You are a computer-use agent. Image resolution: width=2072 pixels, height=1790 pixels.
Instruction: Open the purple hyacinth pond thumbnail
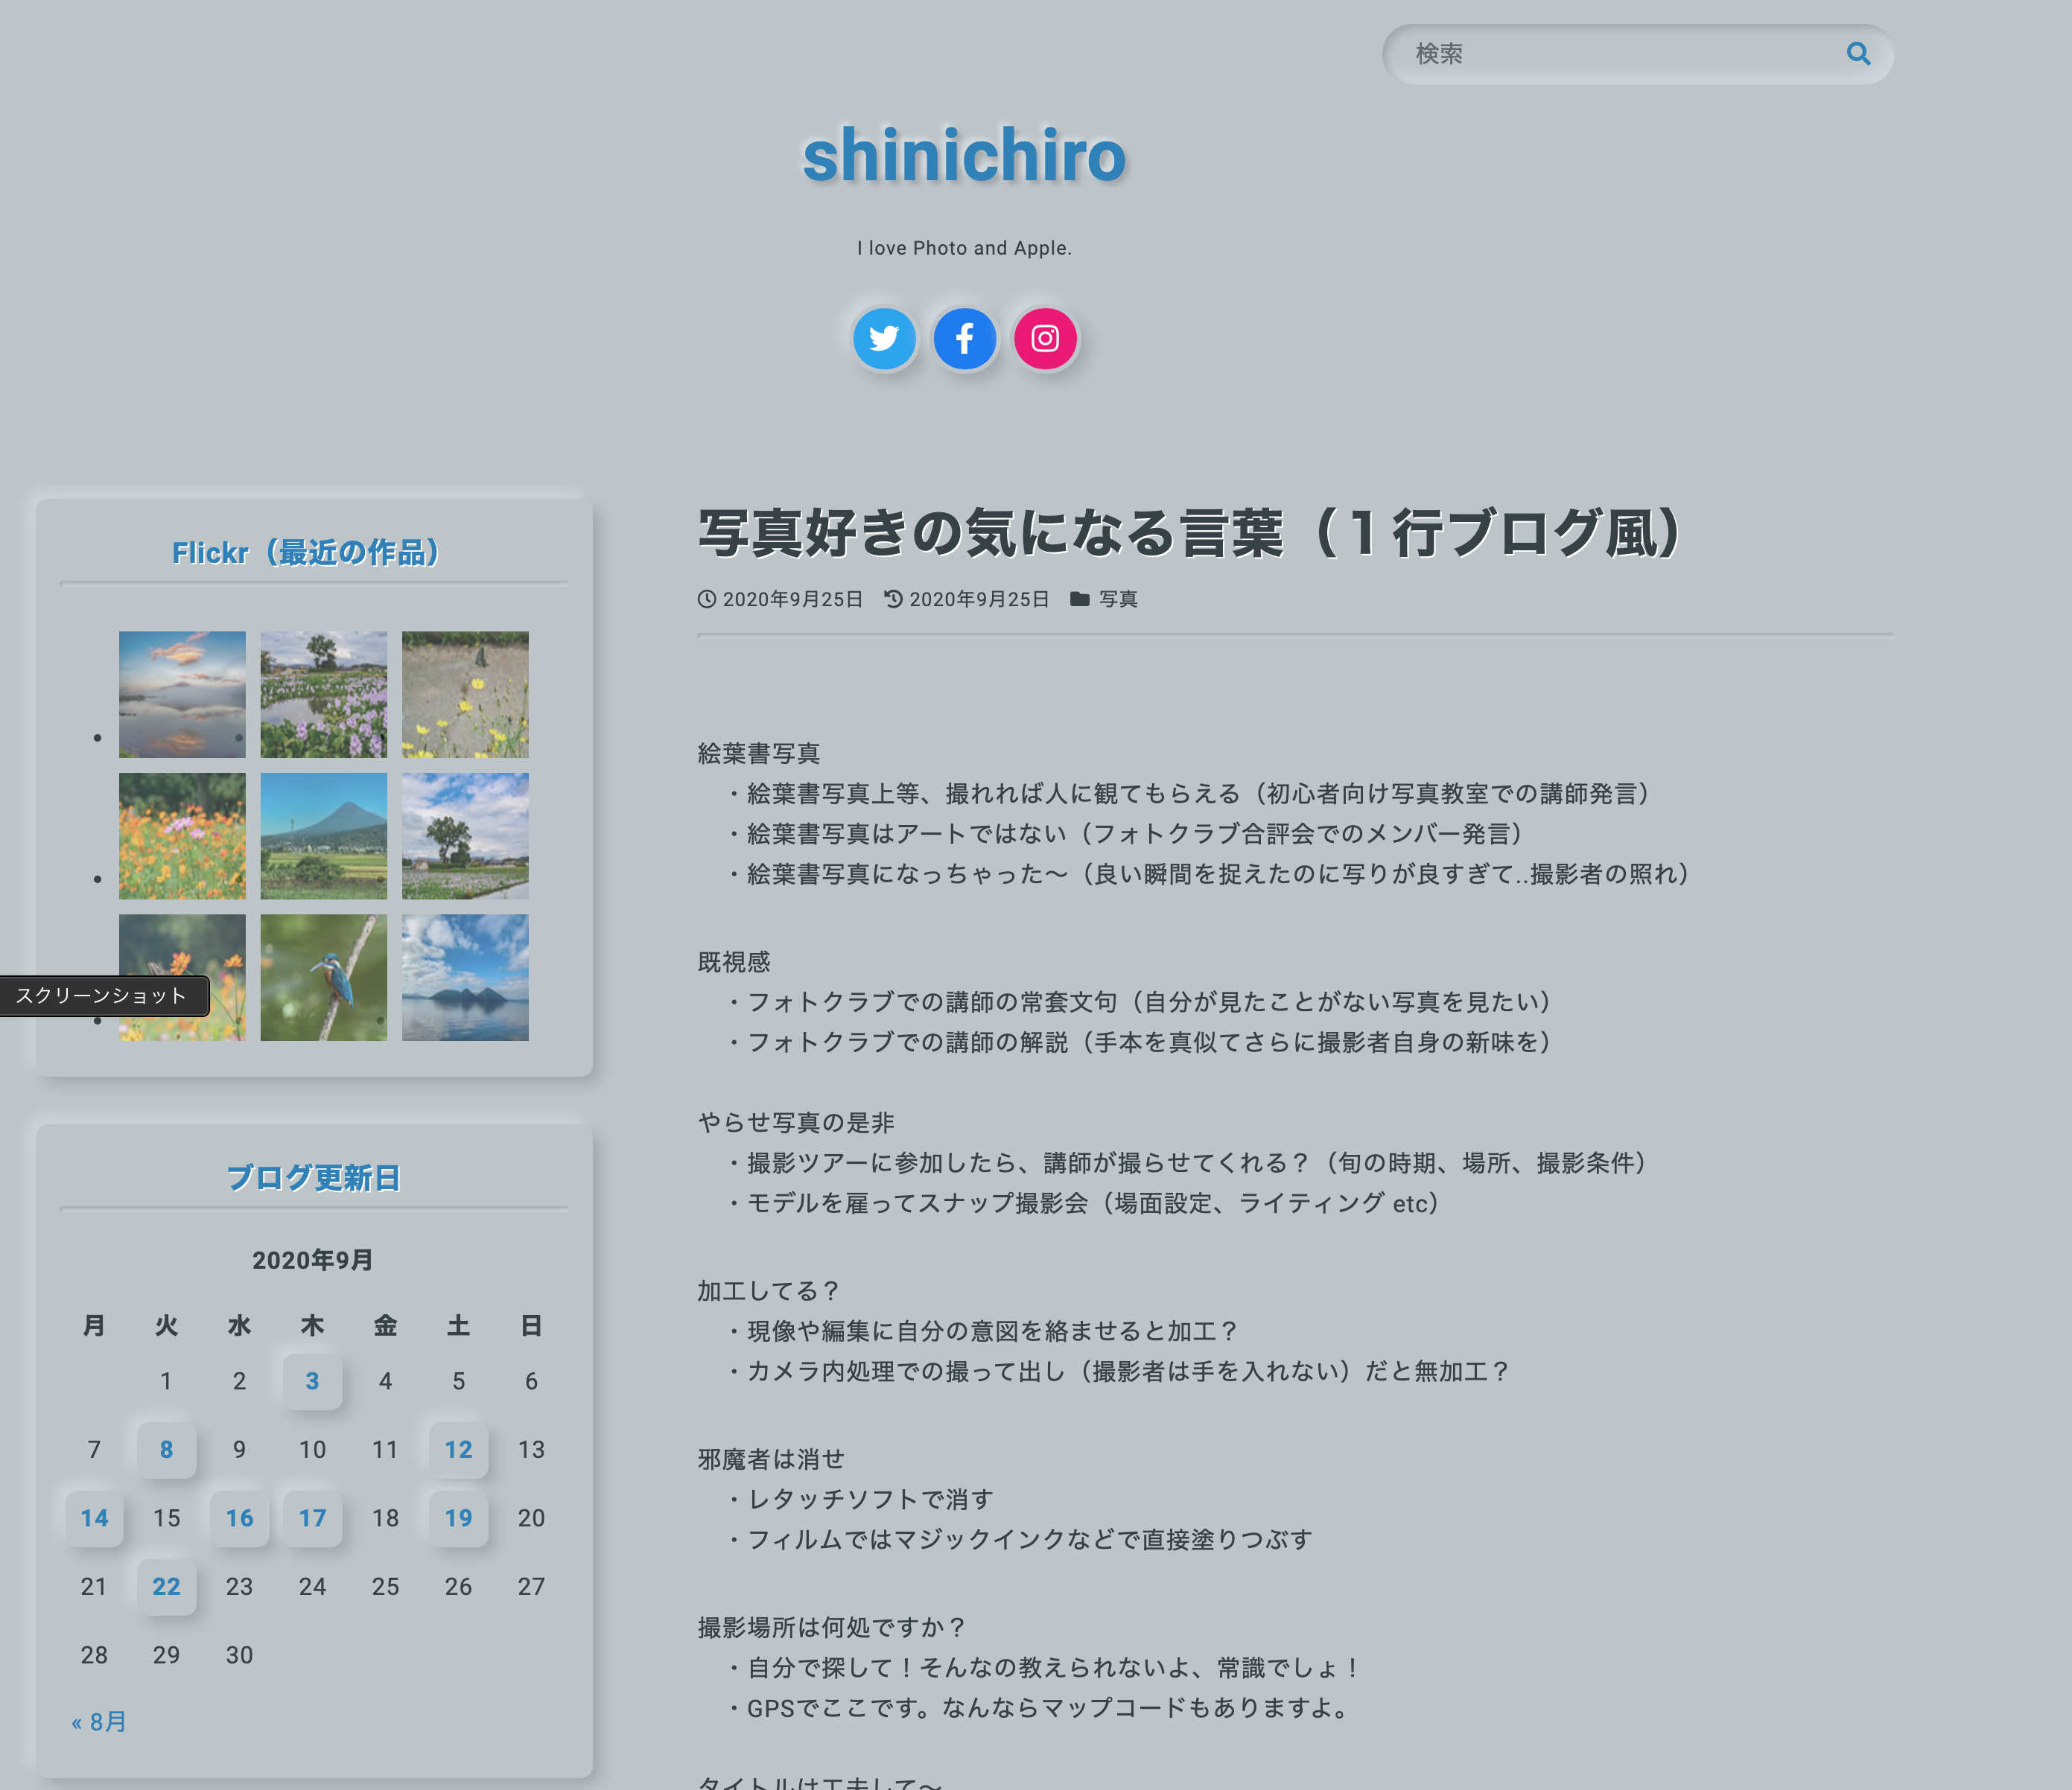[x=323, y=693]
